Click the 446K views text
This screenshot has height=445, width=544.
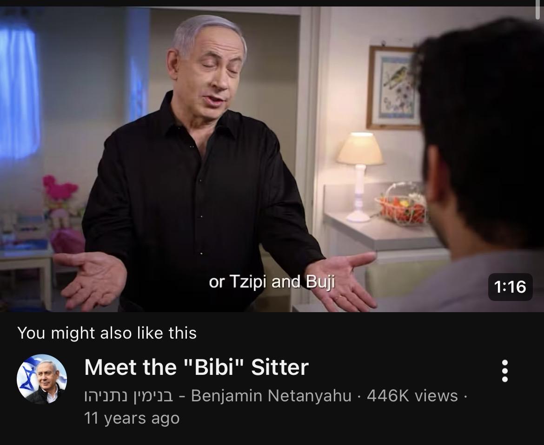pyautogui.click(x=412, y=396)
